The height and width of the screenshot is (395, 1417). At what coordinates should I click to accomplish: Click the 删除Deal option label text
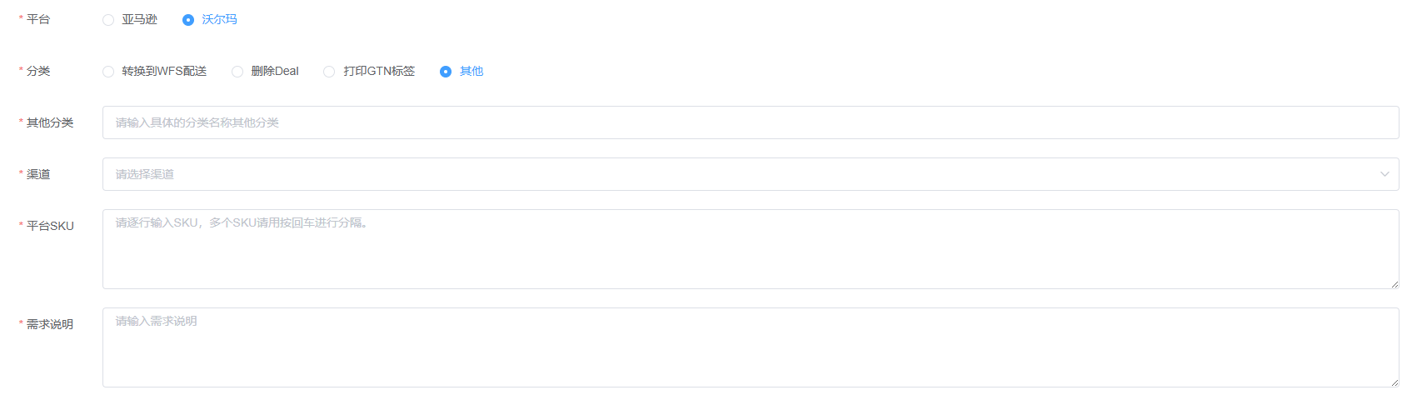[x=275, y=71]
